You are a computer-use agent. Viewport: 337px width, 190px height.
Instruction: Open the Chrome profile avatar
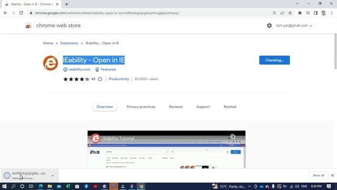[x=324, y=13]
